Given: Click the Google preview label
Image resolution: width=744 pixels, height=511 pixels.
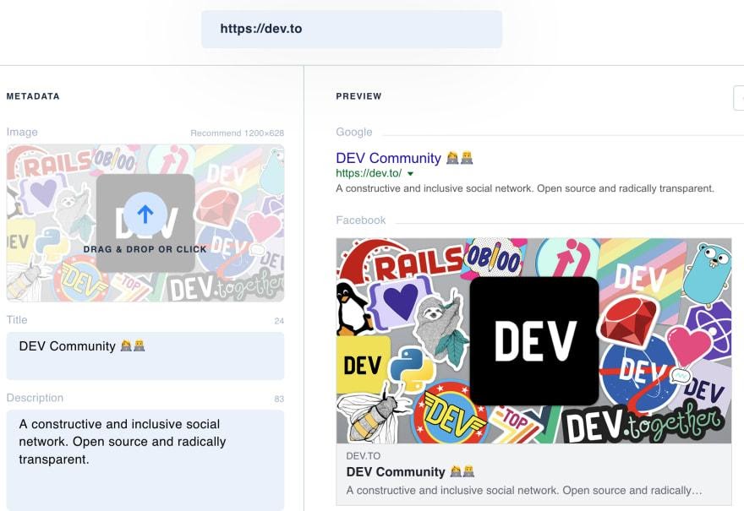Looking at the screenshot, I should pos(354,133).
